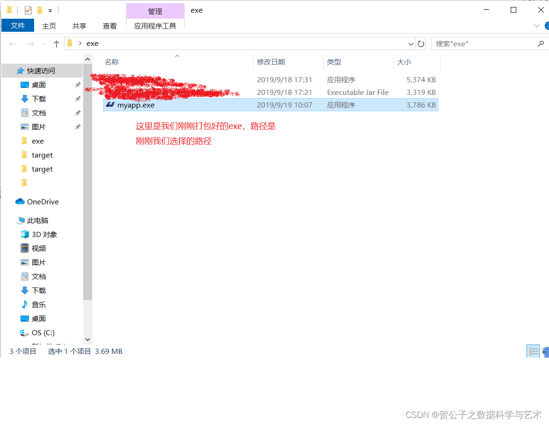Click the myapp.exe application icon

(x=110, y=104)
